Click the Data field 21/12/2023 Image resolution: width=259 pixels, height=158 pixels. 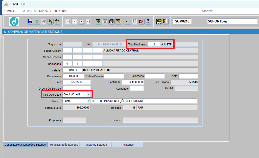pos(110,44)
